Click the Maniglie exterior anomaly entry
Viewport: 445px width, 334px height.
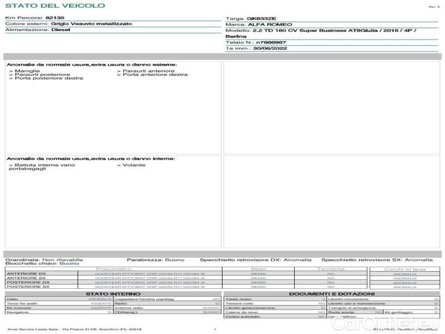click(27, 71)
